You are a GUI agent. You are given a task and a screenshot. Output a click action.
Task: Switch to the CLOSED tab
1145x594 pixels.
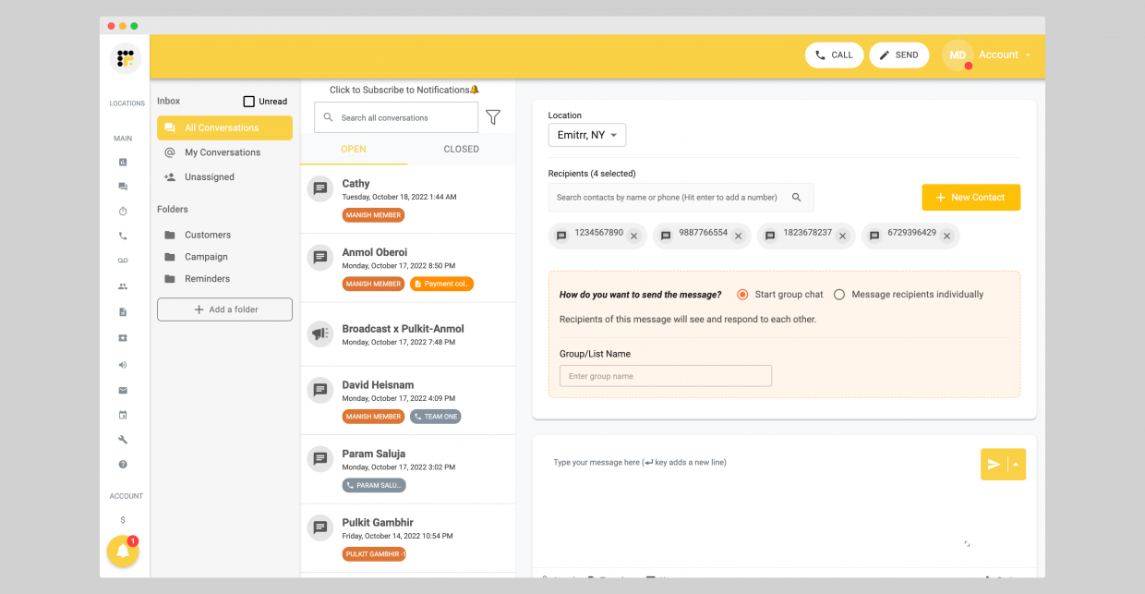tap(461, 149)
